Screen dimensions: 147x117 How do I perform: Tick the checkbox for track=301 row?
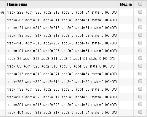point(140,104)
